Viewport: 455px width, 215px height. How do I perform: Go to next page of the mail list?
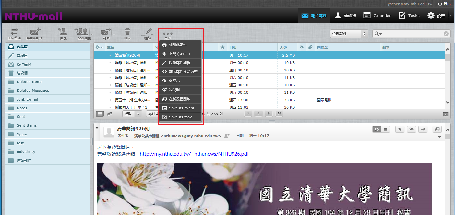(269, 113)
